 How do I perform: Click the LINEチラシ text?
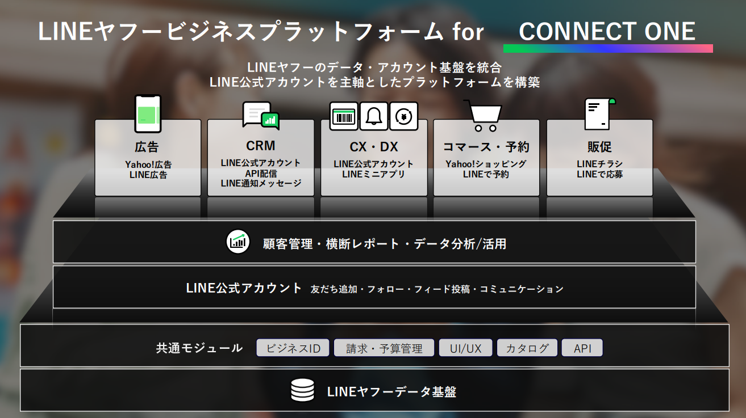click(x=600, y=164)
